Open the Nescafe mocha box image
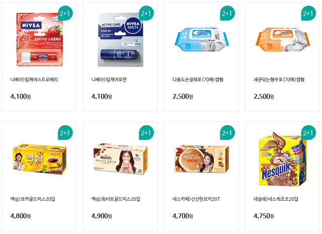This screenshot has width=322, height=234. 201,159
